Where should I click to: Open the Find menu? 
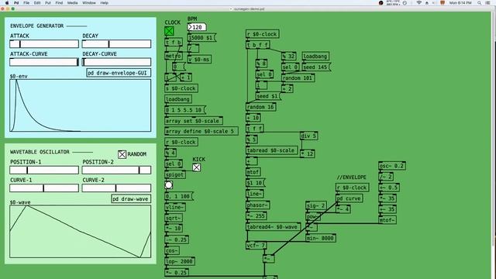[59, 3]
